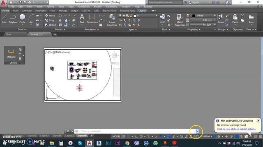The image size is (263, 147).
Task: Select the Dimension tool
Action: pyautogui.click(x=92, y=19)
